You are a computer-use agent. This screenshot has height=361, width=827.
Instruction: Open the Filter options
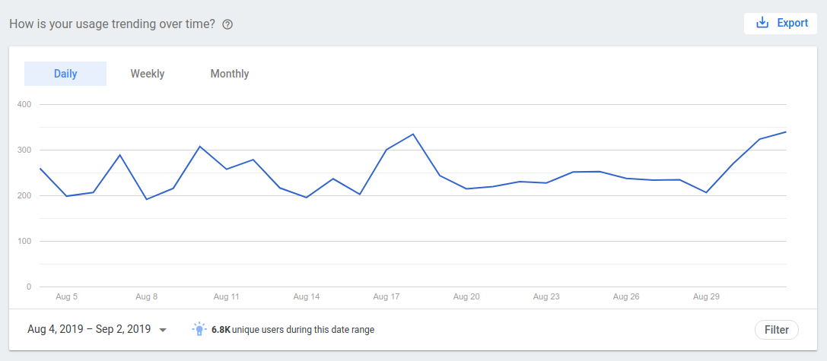tap(776, 330)
